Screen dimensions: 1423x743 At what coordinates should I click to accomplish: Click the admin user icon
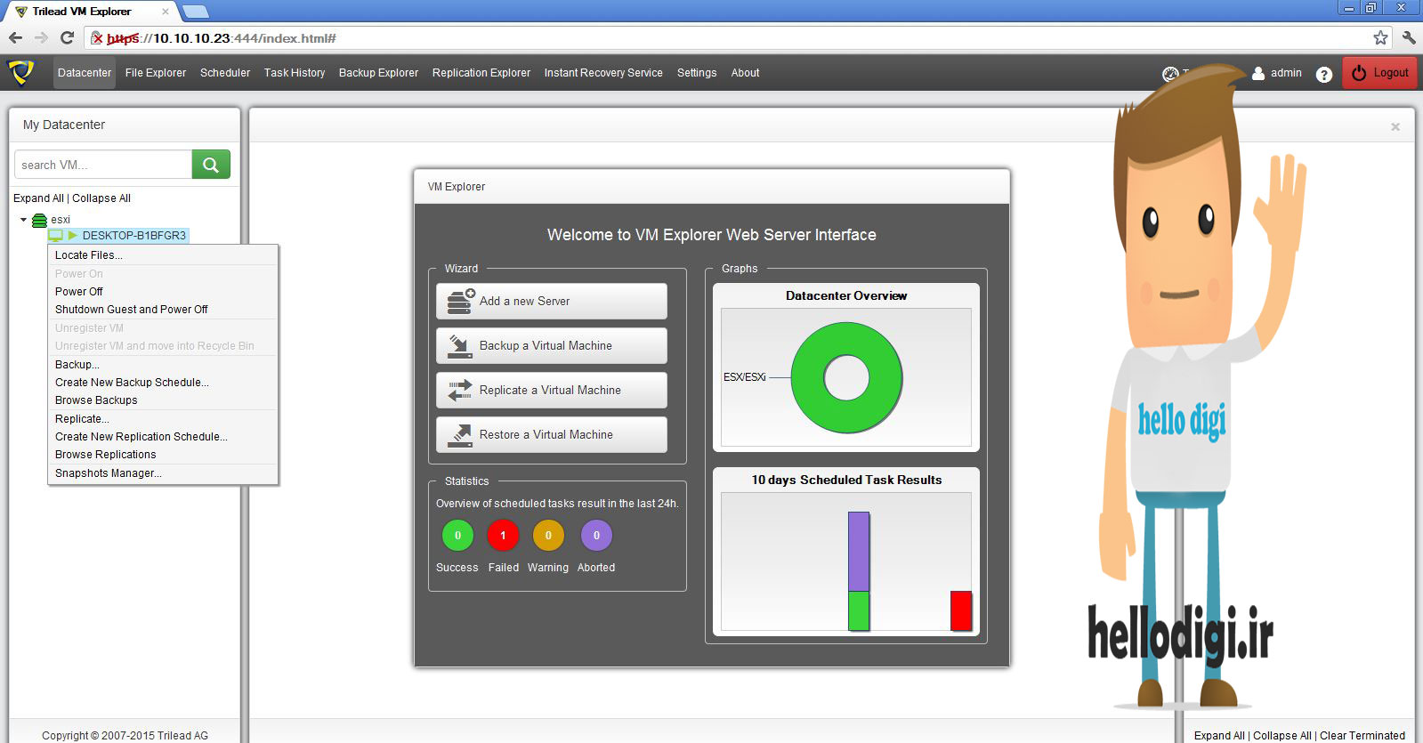coord(1258,73)
